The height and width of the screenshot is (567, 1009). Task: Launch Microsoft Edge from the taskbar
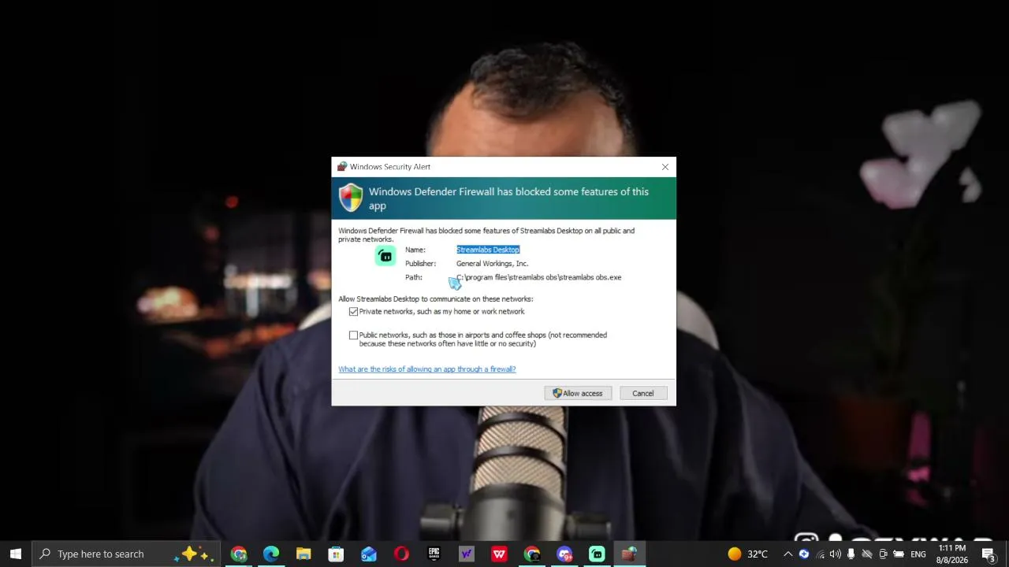pos(271,554)
